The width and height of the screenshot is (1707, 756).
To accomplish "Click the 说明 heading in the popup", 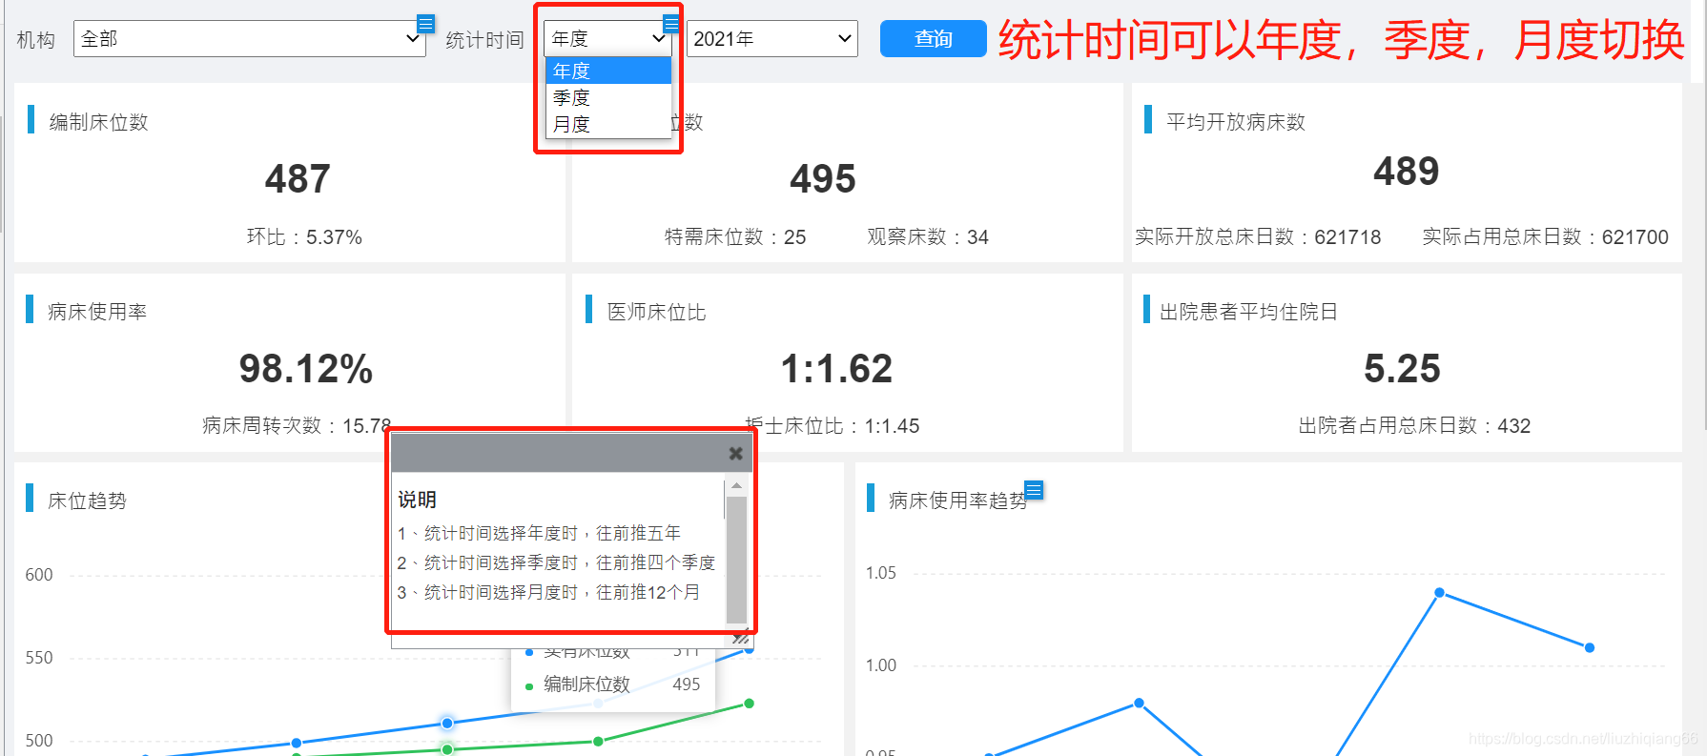I will coord(417,500).
